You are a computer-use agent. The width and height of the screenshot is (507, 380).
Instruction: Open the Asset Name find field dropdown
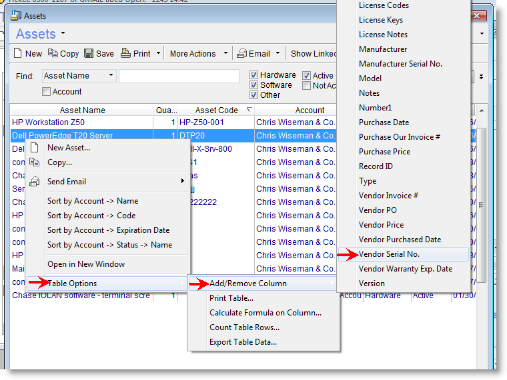coord(111,76)
